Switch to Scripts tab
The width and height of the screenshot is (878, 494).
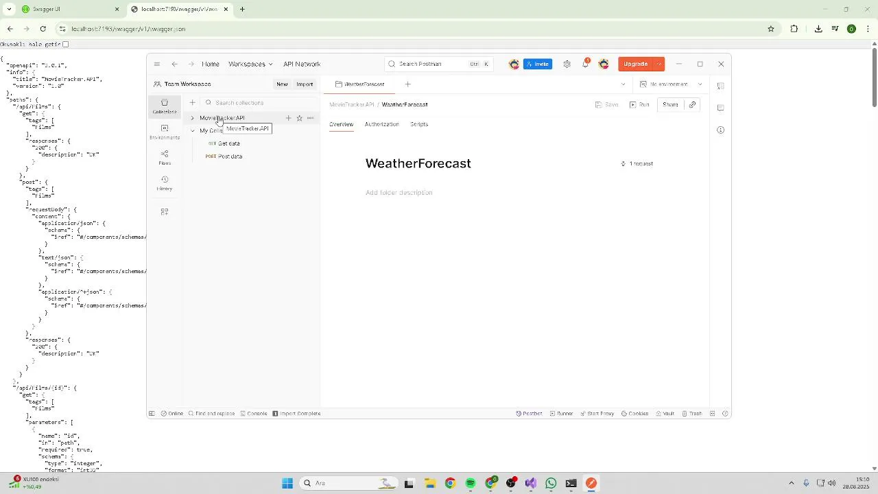click(419, 124)
